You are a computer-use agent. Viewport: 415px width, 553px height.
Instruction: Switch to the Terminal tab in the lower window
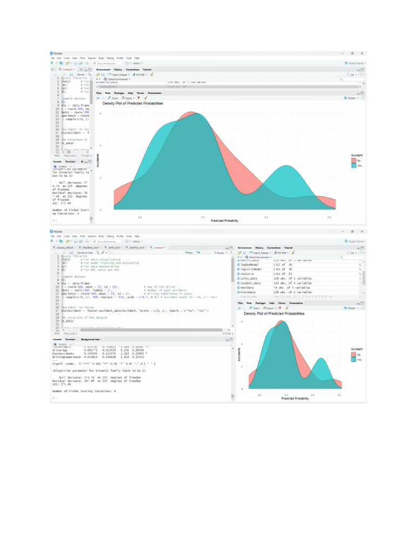pos(70,339)
